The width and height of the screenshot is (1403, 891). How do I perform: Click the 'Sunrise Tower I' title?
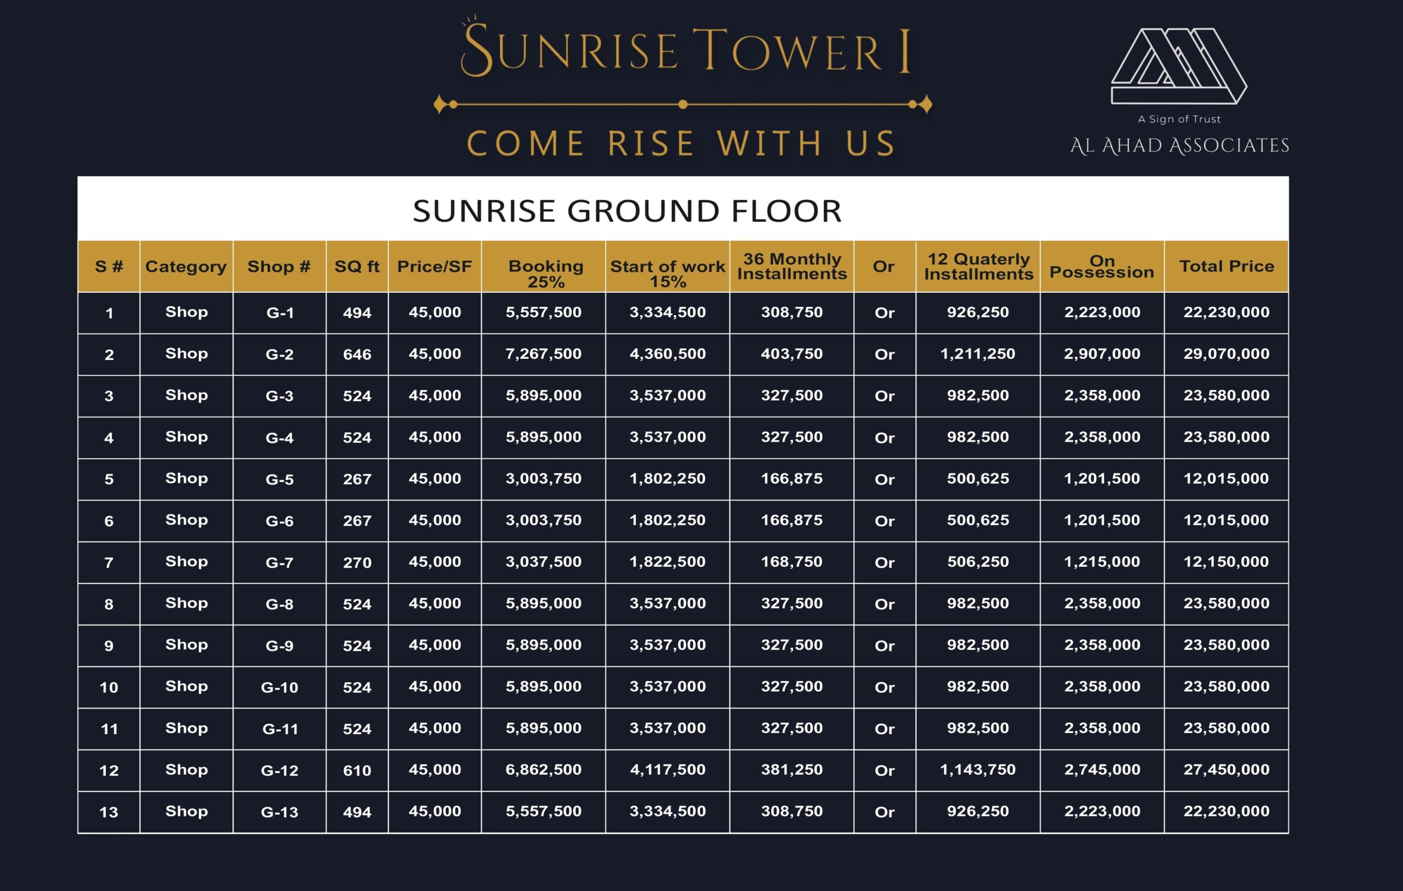(685, 47)
